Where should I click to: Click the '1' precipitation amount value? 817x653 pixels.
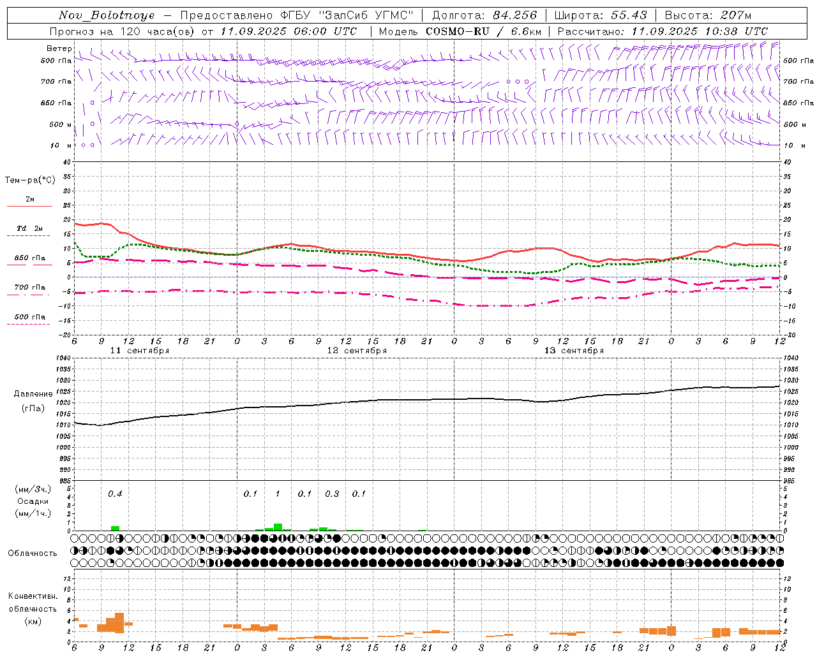coord(278,494)
